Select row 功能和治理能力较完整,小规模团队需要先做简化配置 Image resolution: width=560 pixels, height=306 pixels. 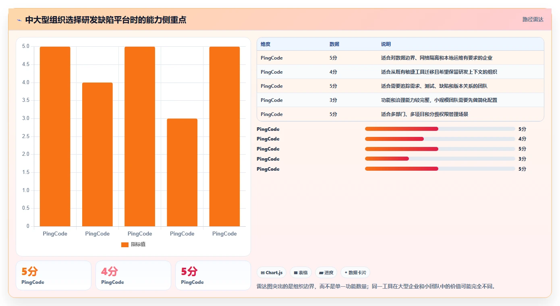(x=400, y=100)
